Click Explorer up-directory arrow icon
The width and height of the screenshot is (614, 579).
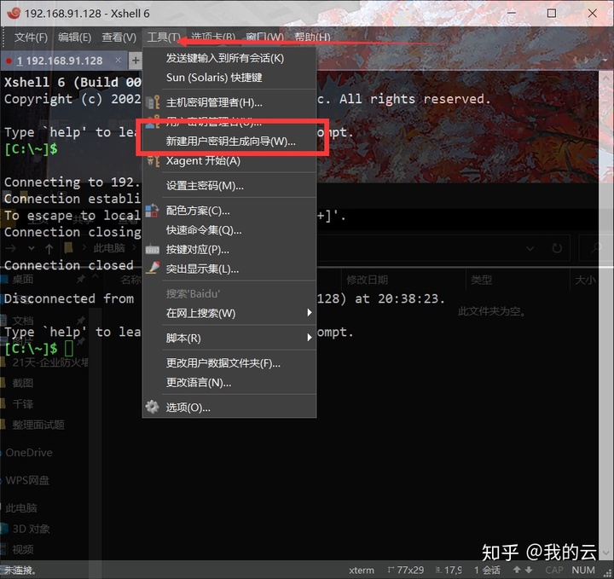(x=49, y=248)
